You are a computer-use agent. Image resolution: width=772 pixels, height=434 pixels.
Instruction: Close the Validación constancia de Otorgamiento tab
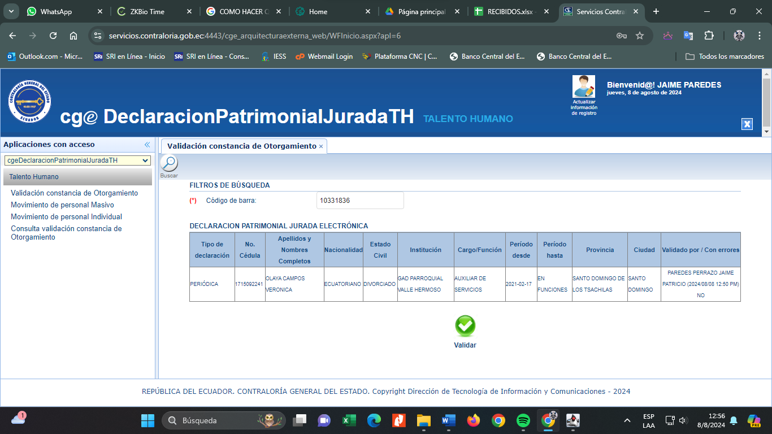(x=321, y=146)
